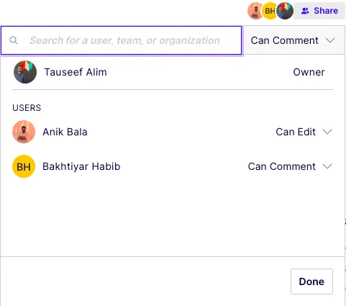Select the Bakhtiyar Habib name text

tap(81, 166)
